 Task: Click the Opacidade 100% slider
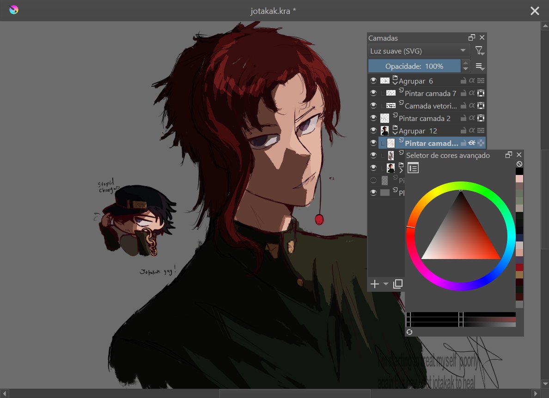pos(415,66)
